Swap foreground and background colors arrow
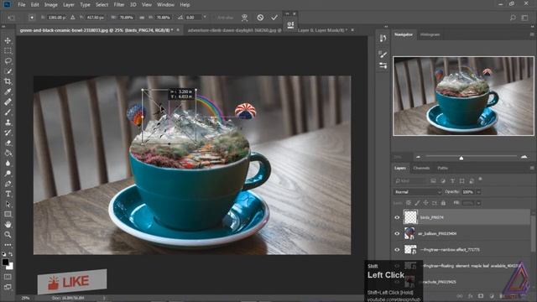Screen dimensions: 537x302 [x=11, y=254]
